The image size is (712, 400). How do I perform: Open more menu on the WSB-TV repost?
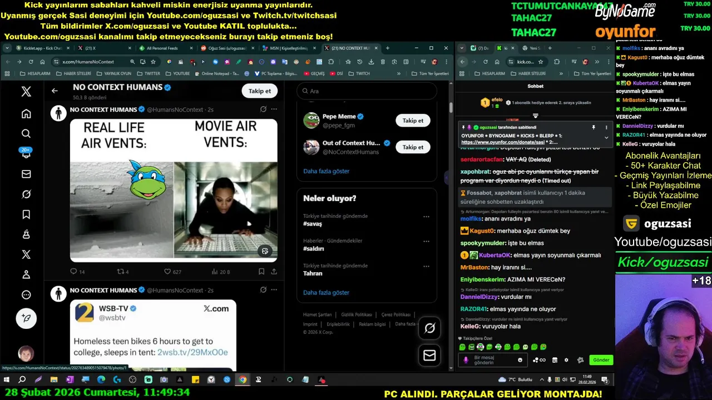tap(274, 289)
